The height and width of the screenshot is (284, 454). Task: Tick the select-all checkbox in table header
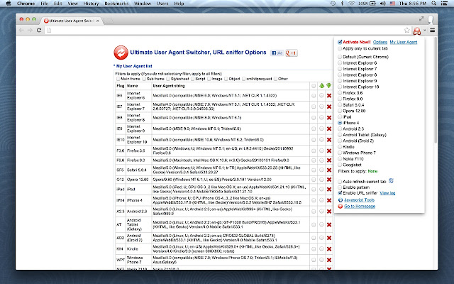click(314, 86)
